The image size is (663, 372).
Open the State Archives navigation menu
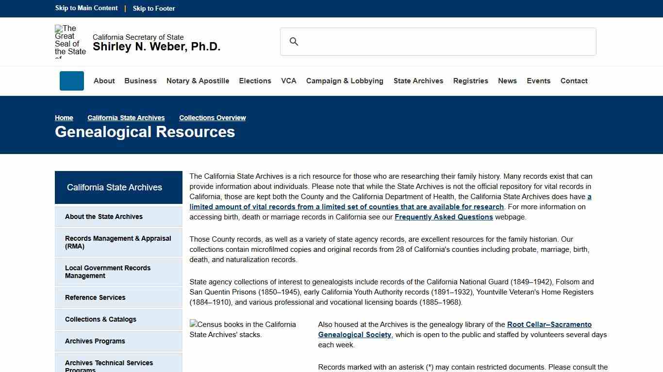tap(418, 81)
